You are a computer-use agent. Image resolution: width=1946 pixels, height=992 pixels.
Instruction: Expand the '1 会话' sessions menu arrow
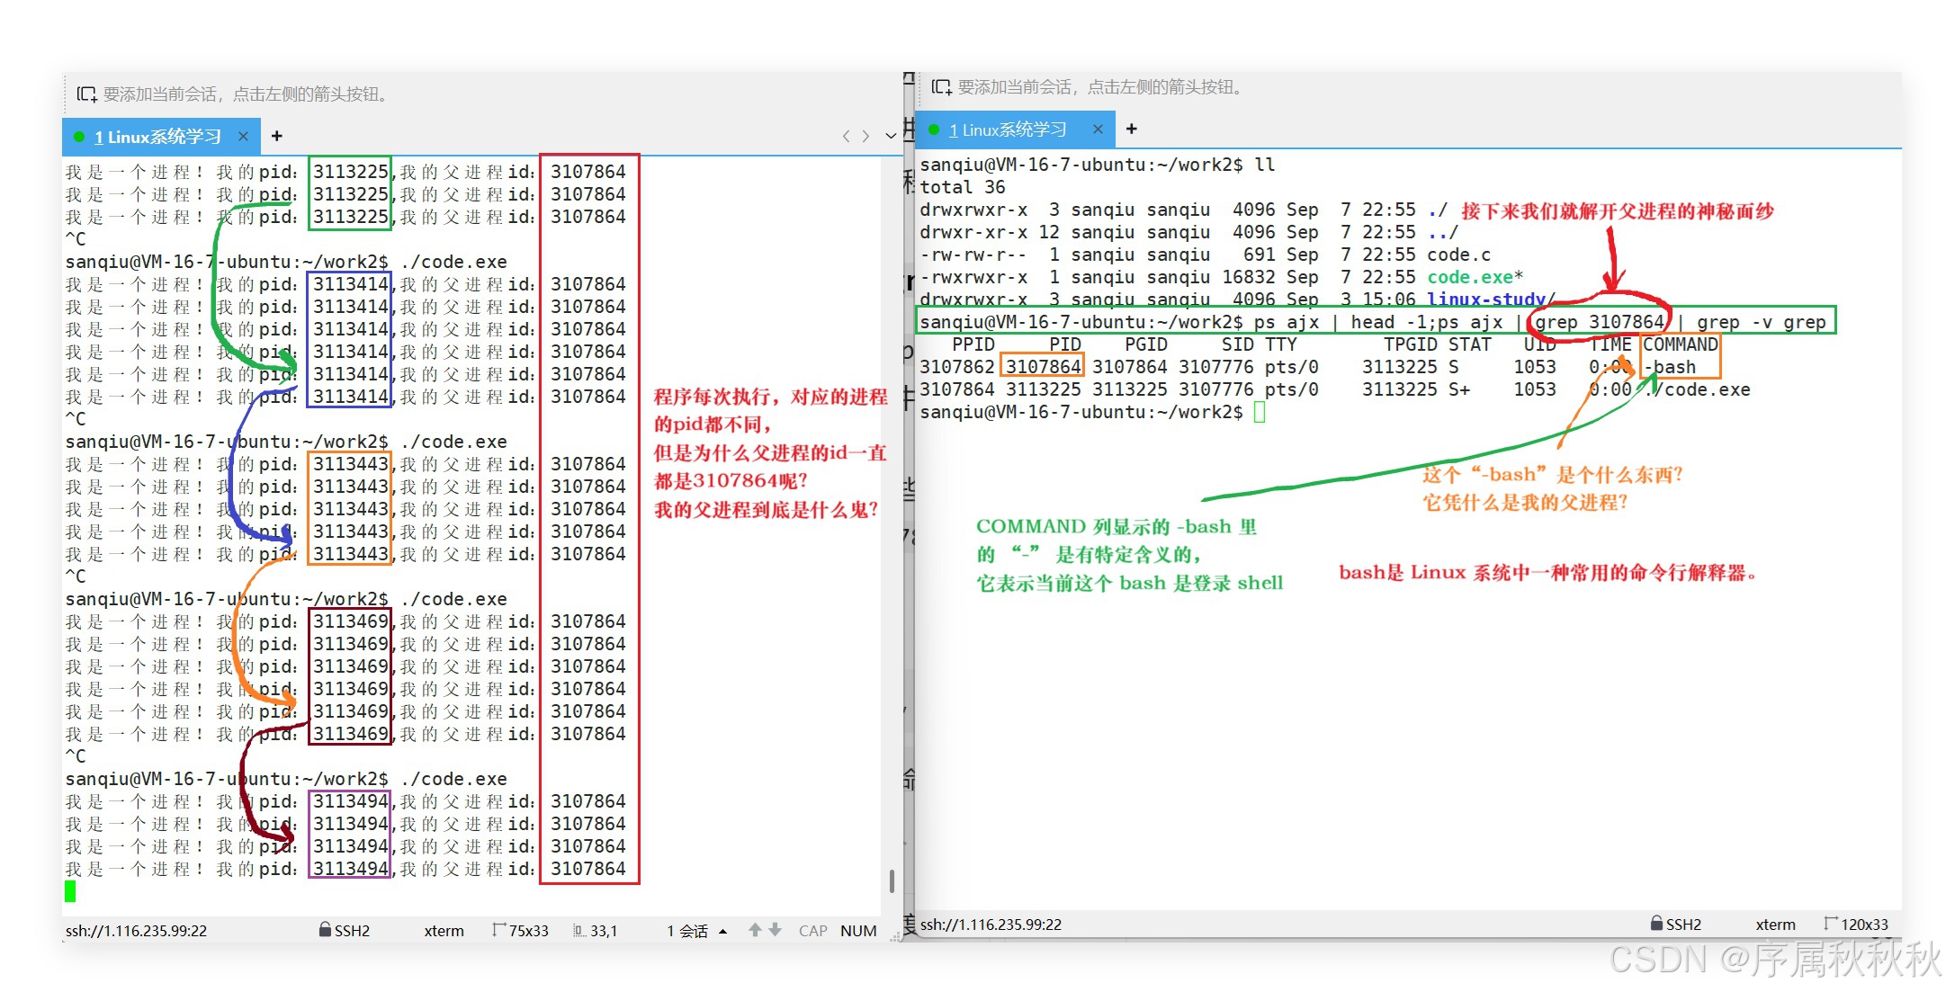pyautogui.click(x=723, y=932)
